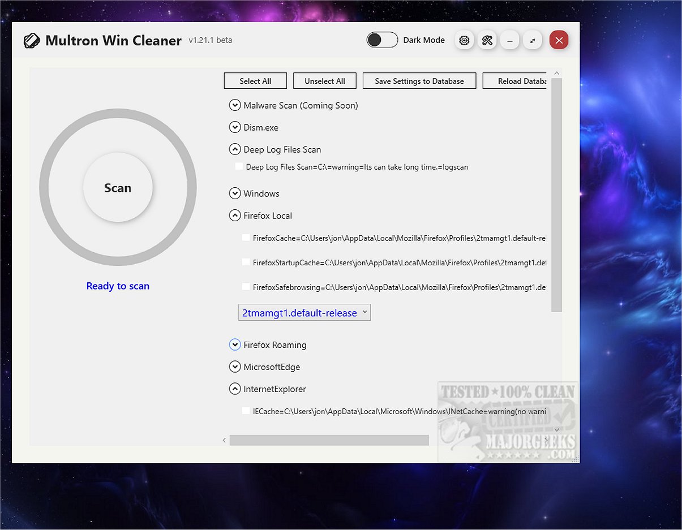This screenshot has width=682, height=530.
Task: Click the Unselect All button
Action: [x=325, y=81]
